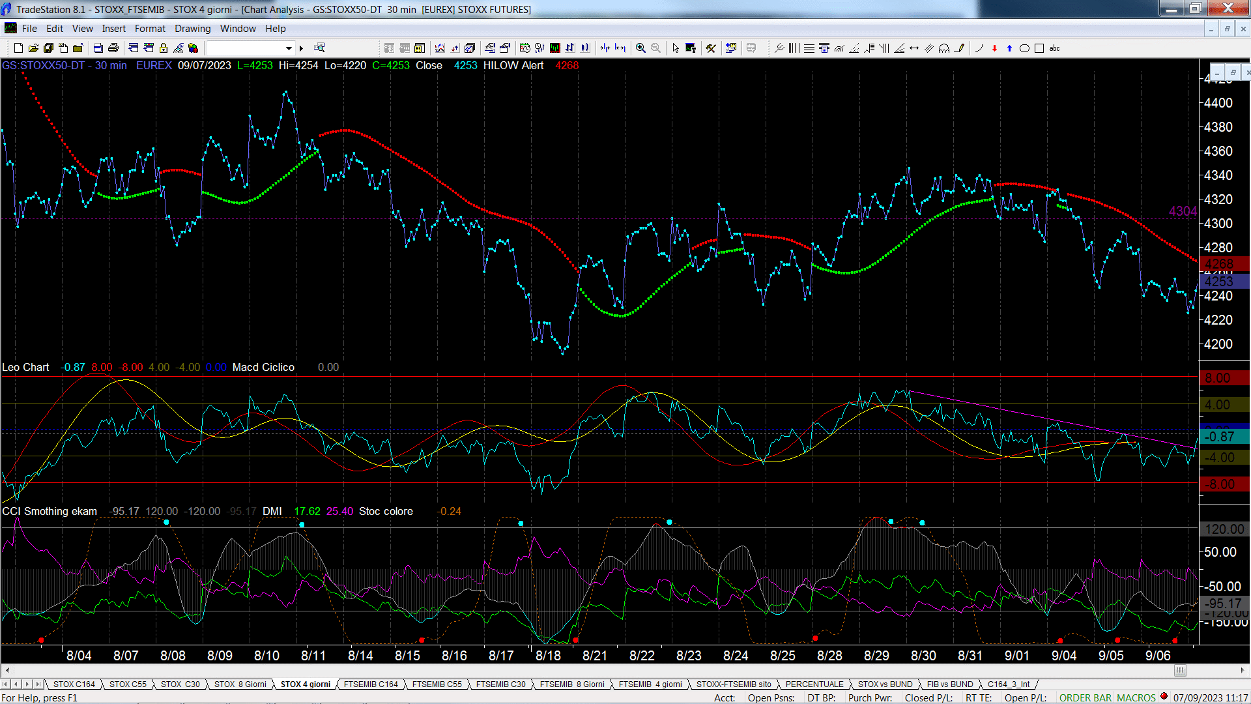Viewport: 1251px width, 704px height.
Task: Select the blue up arrow drawing tool
Action: click(1009, 48)
